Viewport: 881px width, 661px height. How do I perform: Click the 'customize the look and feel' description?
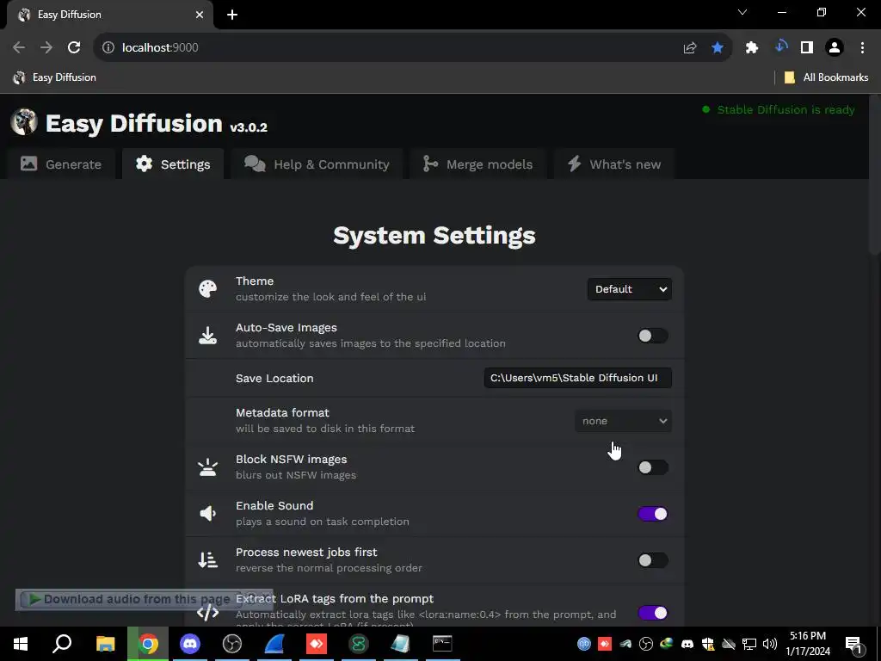(330, 297)
